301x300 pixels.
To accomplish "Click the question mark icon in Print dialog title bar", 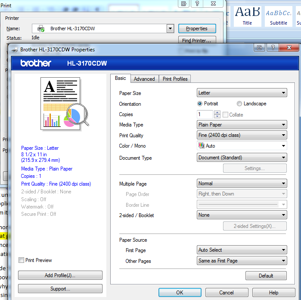I will tap(197, 3).
